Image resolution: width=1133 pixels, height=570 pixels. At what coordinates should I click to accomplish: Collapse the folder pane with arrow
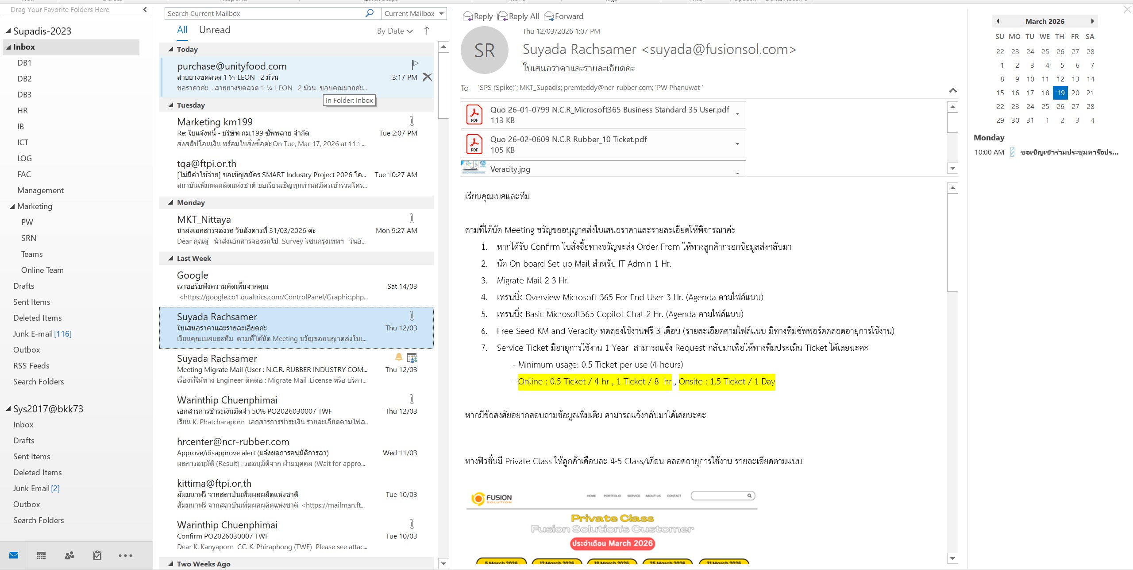click(145, 9)
